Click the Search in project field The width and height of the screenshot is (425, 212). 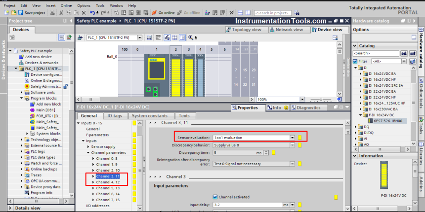(273, 13)
